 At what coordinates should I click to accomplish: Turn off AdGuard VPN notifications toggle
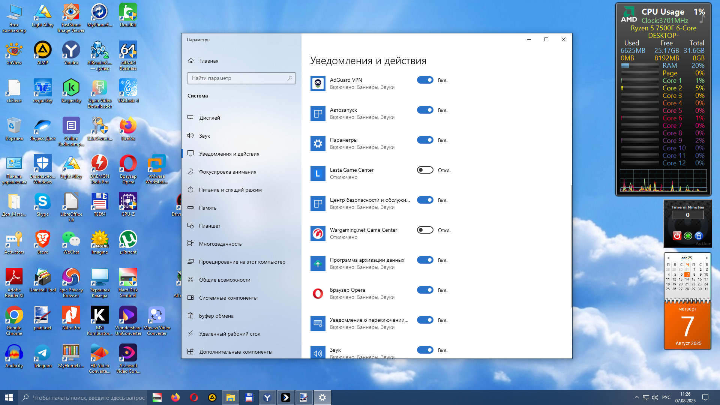click(425, 80)
